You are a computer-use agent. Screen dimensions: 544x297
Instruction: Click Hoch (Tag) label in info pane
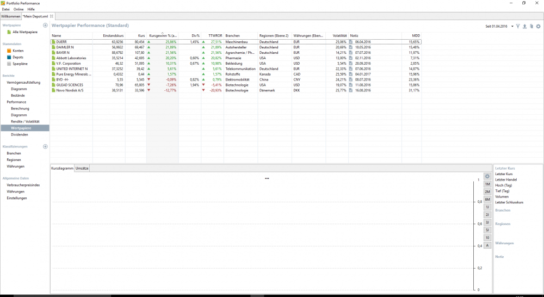click(503, 185)
